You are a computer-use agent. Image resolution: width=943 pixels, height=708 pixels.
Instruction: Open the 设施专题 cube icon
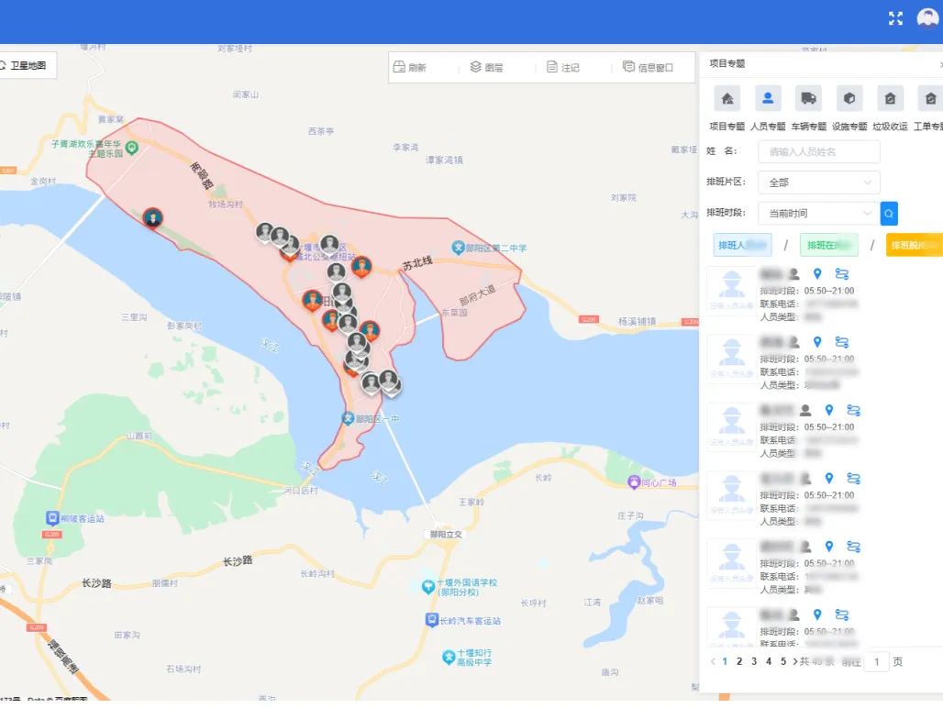pyautogui.click(x=849, y=99)
